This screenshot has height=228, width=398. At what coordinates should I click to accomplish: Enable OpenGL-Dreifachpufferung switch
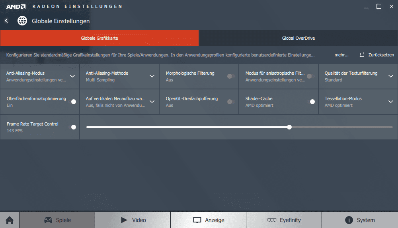click(x=231, y=102)
